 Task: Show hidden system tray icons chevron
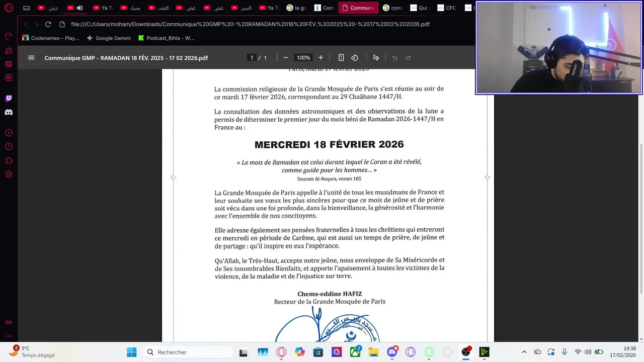[x=524, y=352]
